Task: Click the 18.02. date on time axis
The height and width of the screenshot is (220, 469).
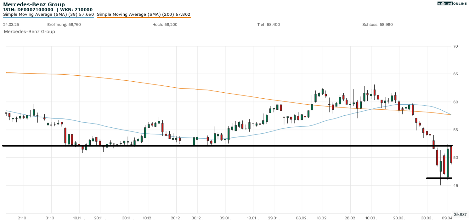Action: [323, 218]
